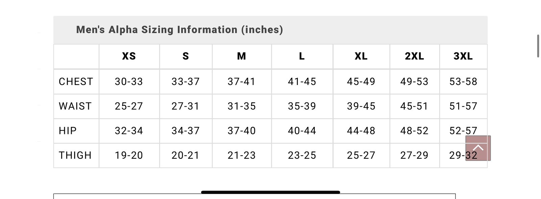Select the S size column header
Image resolution: width=541 pixels, height=199 pixels.
tap(186, 56)
